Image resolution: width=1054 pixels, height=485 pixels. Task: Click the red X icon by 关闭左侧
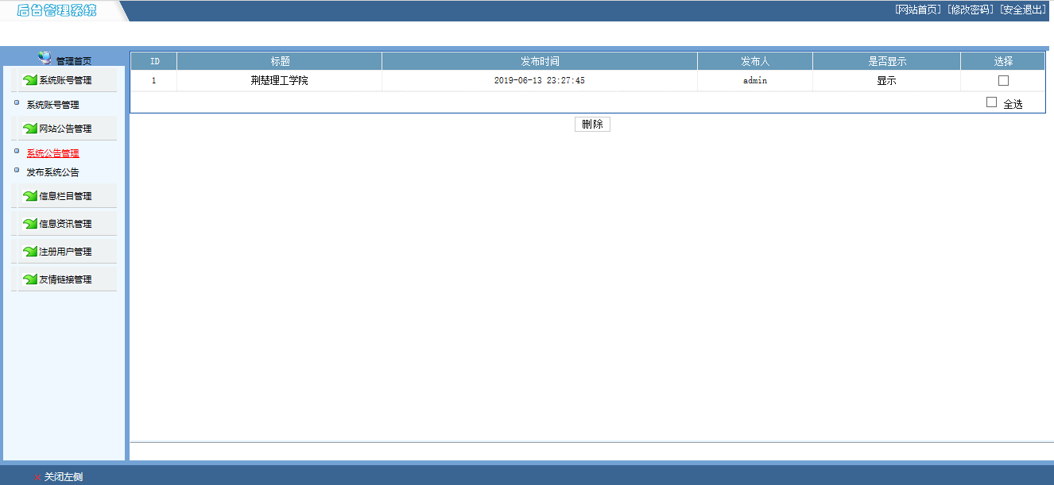[x=37, y=477]
